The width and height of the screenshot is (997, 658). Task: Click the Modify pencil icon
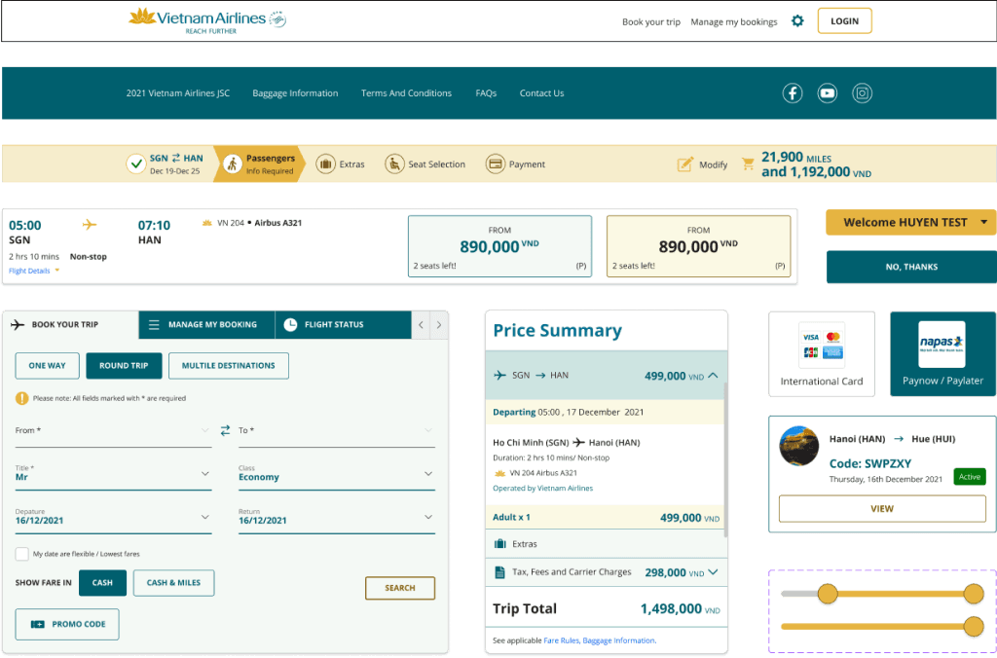coord(684,164)
